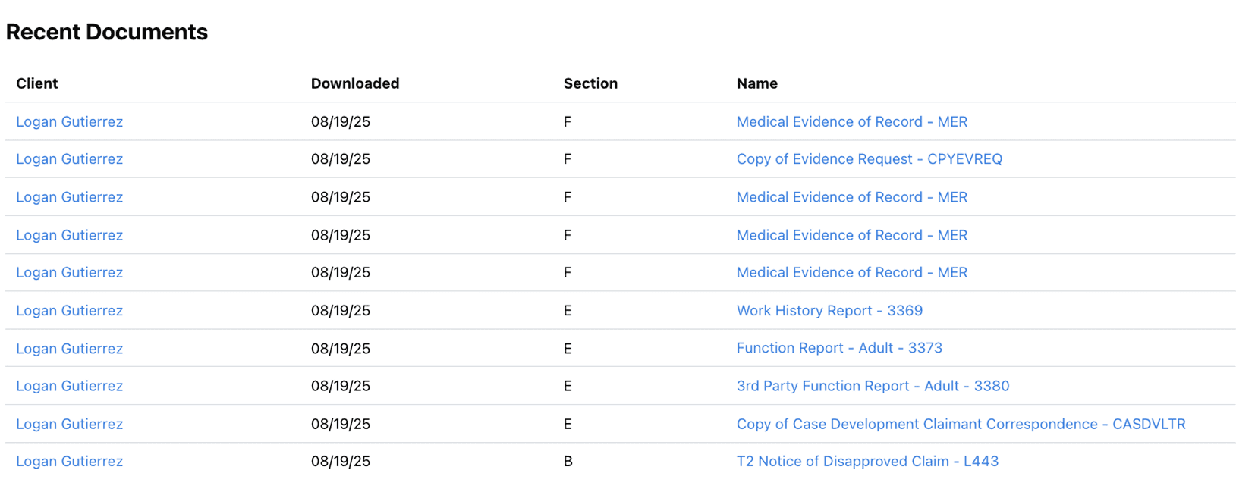The image size is (1236, 489).
Task: Select Logan Gutierrez on the Work History Report row
Action: click(69, 311)
